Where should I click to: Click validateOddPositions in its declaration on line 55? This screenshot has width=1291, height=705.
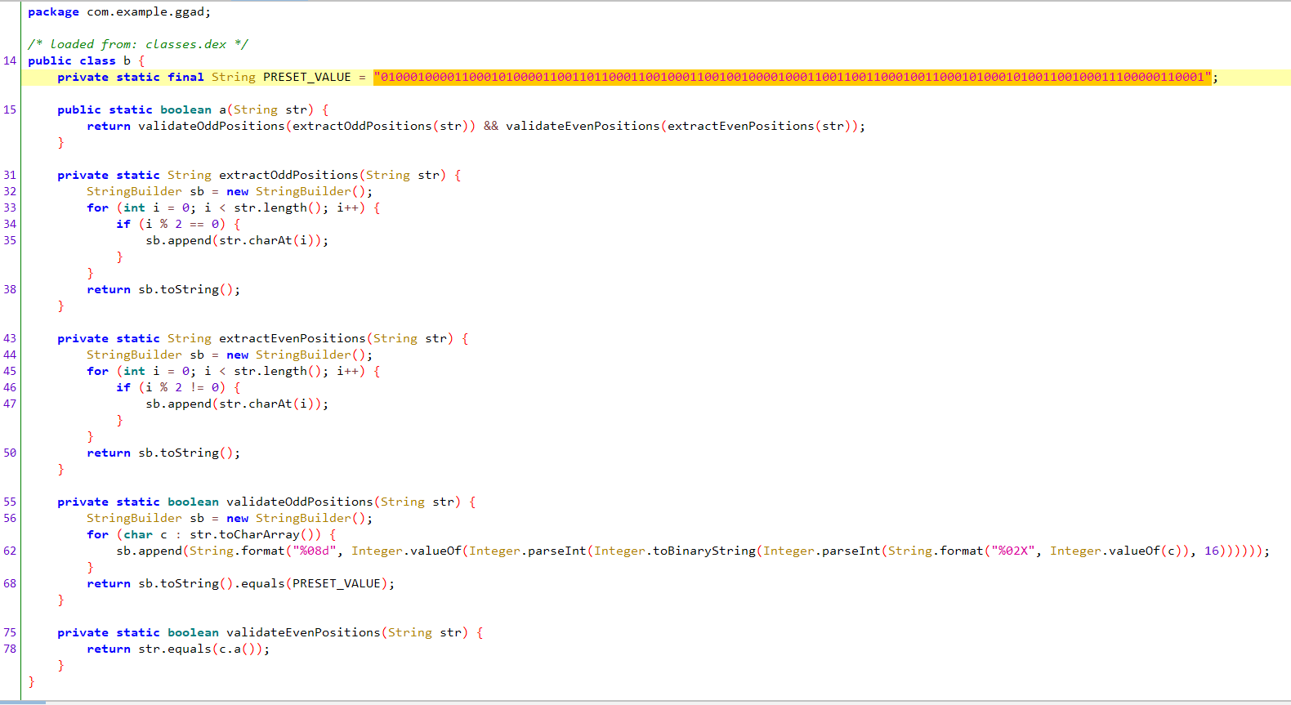pyautogui.click(x=300, y=502)
